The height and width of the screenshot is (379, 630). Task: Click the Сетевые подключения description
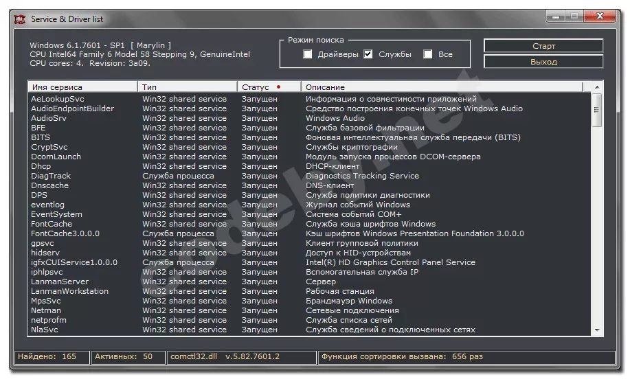[352, 311]
